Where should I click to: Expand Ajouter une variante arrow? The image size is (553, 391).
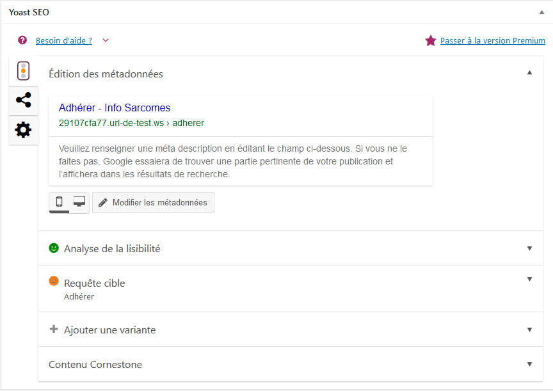coord(529,330)
